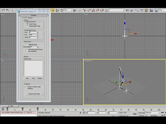Select the Move tool in the toolbar
This screenshot has height=124, width=166.
pos(53,10)
